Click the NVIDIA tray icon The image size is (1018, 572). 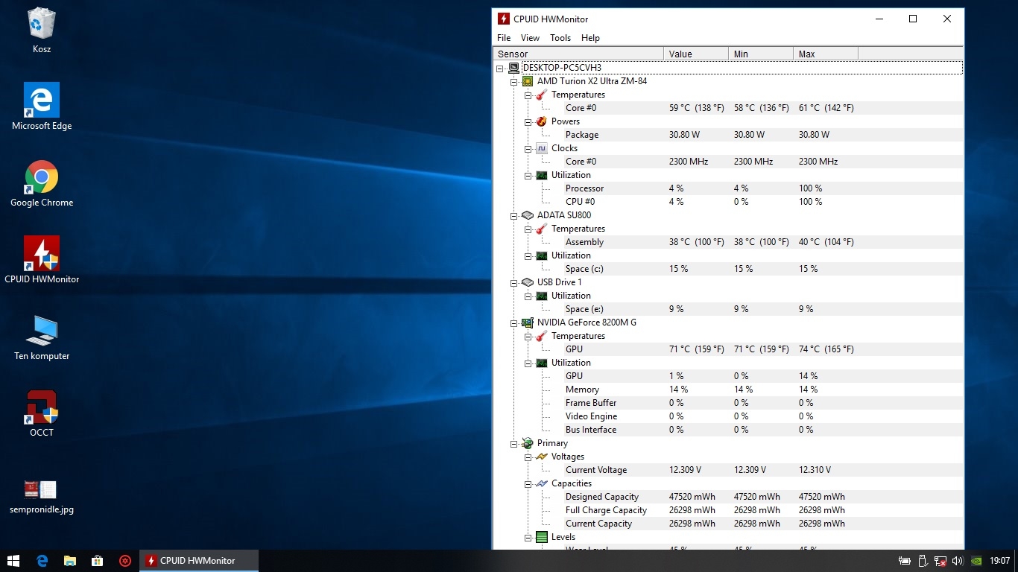pos(976,561)
